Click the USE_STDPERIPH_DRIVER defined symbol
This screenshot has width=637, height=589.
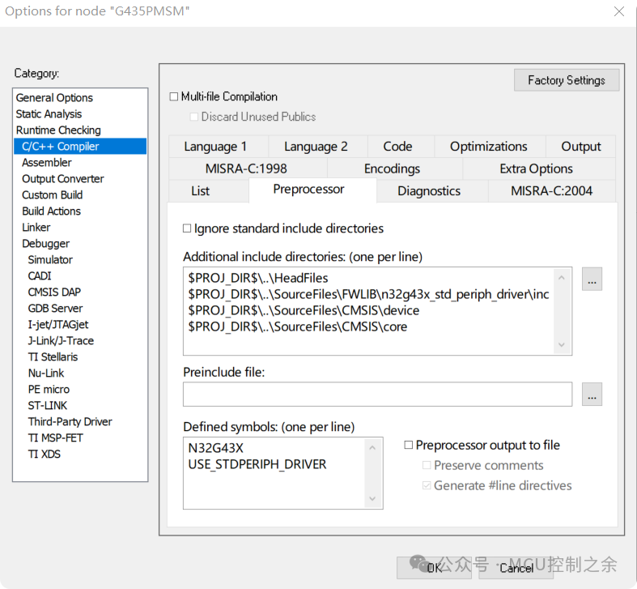click(x=257, y=464)
